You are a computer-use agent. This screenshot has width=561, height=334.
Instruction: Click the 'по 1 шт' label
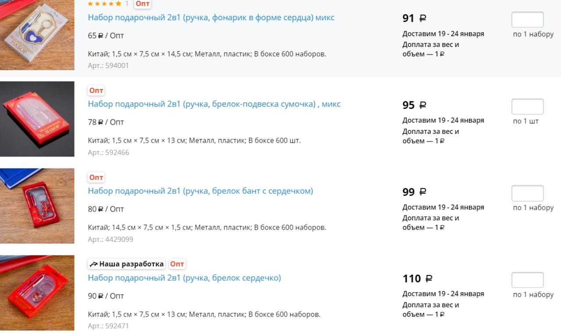525,121
